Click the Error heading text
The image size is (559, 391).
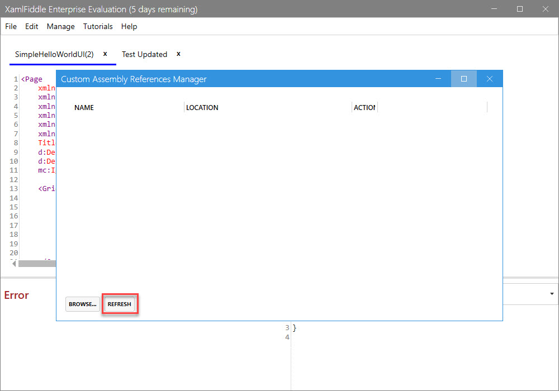click(16, 295)
